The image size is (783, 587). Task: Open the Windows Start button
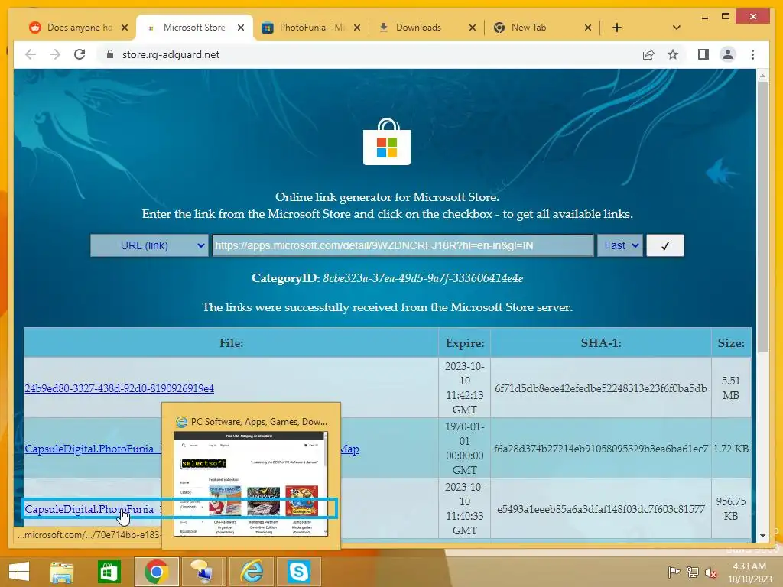19,572
